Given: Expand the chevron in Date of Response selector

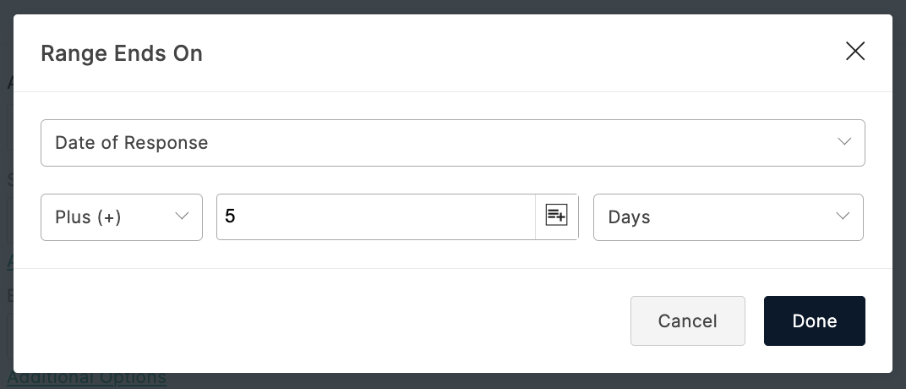Looking at the screenshot, I should tap(844, 141).
